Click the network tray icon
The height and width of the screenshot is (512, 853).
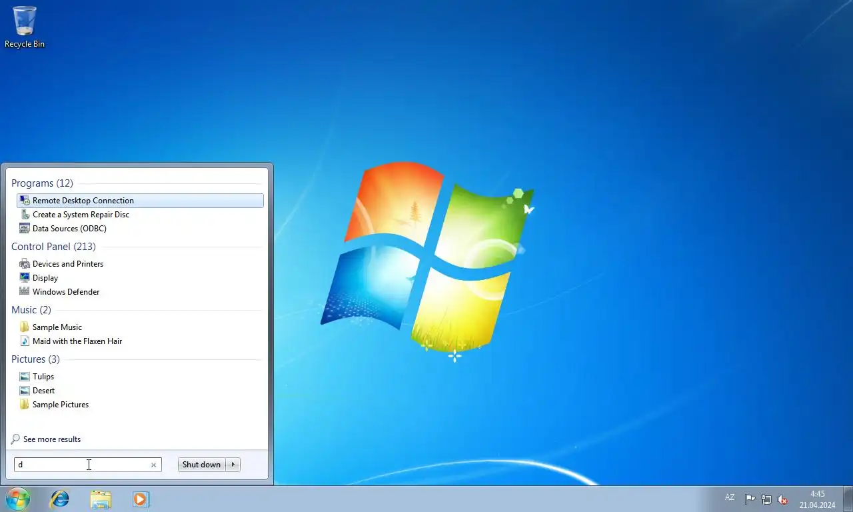[x=766, y=499]
